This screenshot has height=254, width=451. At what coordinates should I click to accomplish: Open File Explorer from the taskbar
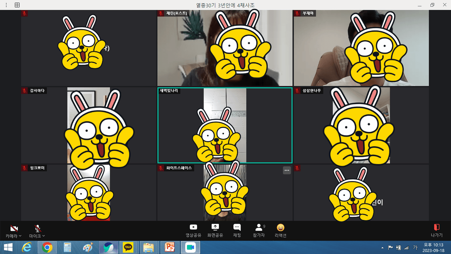tap(149, 247)
